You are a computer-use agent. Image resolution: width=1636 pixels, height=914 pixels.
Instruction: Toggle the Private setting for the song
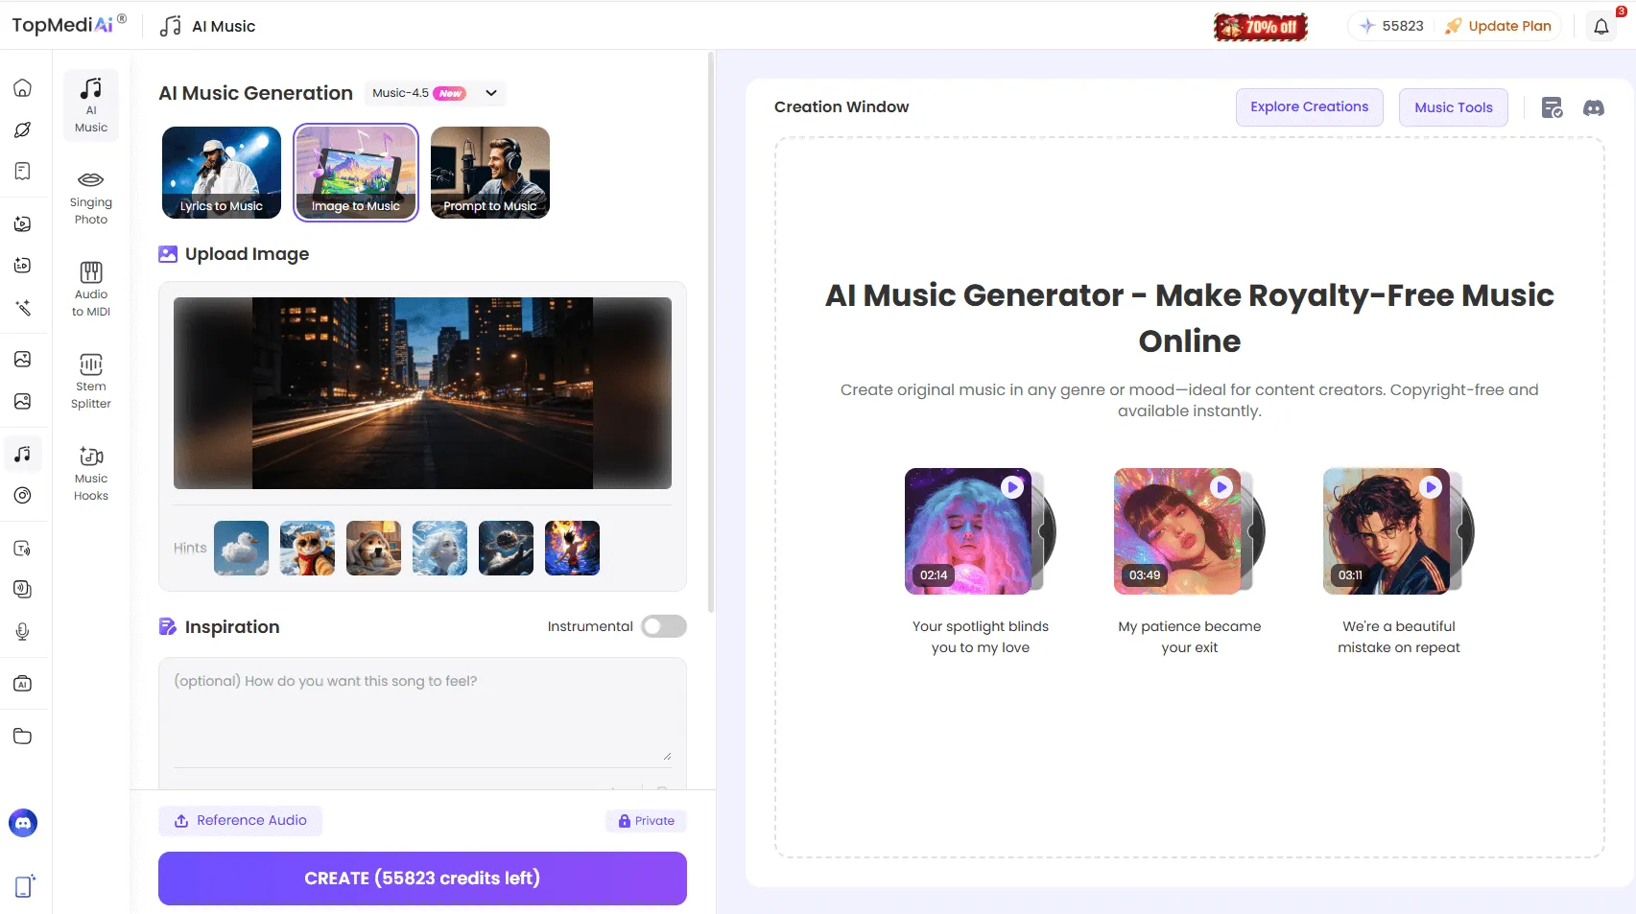[x=646, y=821]
